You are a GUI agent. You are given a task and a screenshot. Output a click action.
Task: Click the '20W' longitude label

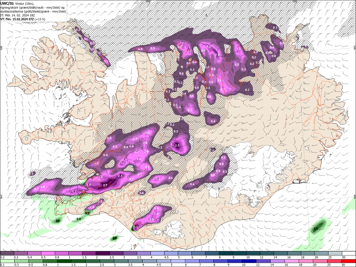tap(148, 1)
